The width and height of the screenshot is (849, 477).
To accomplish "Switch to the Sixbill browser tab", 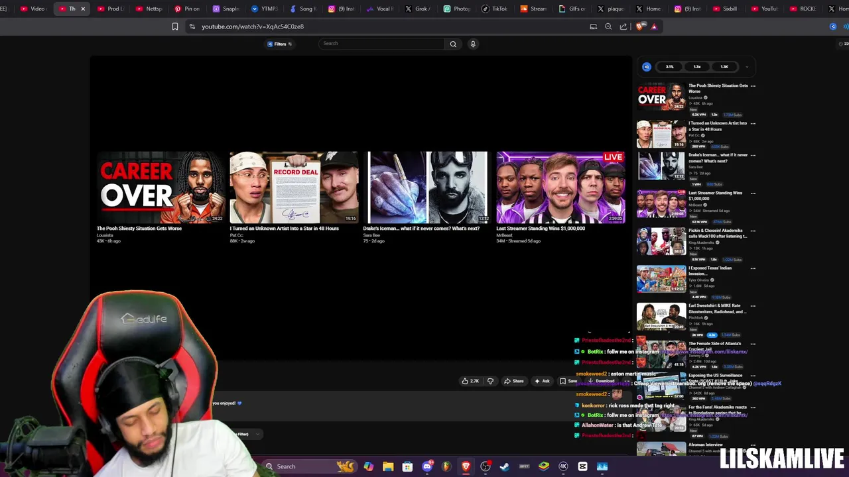I will (725, 9).
